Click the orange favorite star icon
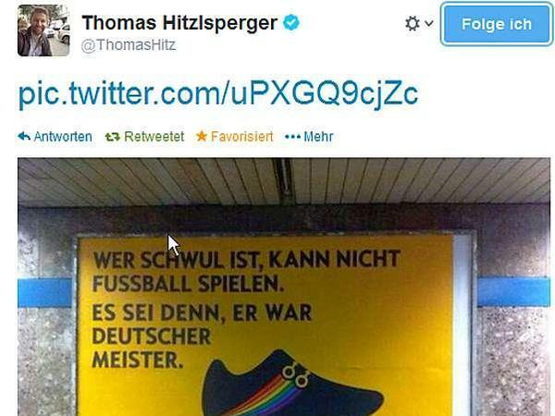This screenshot has width=555, height=416. (202, 136)
